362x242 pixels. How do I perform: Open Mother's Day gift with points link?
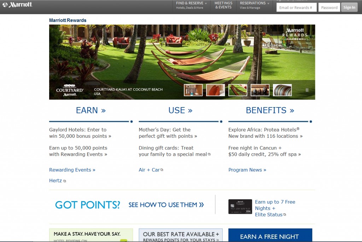168,133
